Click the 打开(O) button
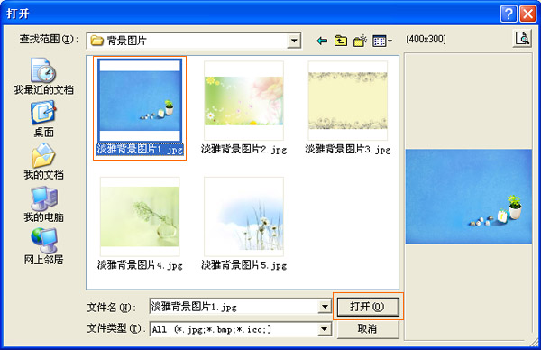The height and width of the screenshot is (350, 541). coord(368,307)
